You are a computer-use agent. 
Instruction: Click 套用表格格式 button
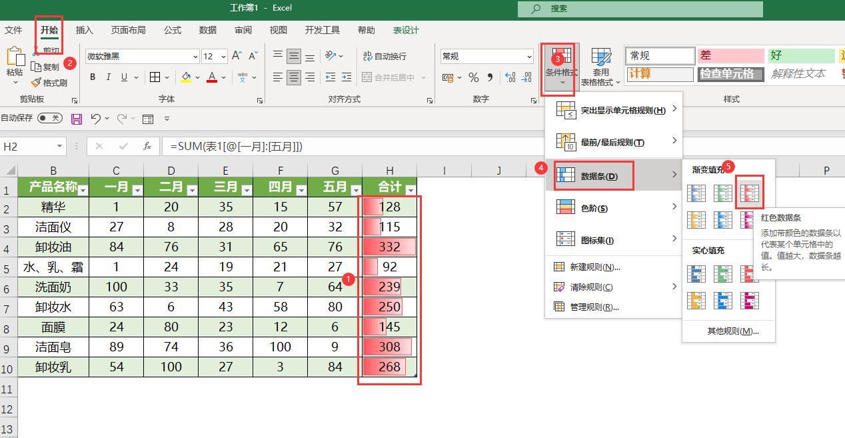tap(600, 67)
